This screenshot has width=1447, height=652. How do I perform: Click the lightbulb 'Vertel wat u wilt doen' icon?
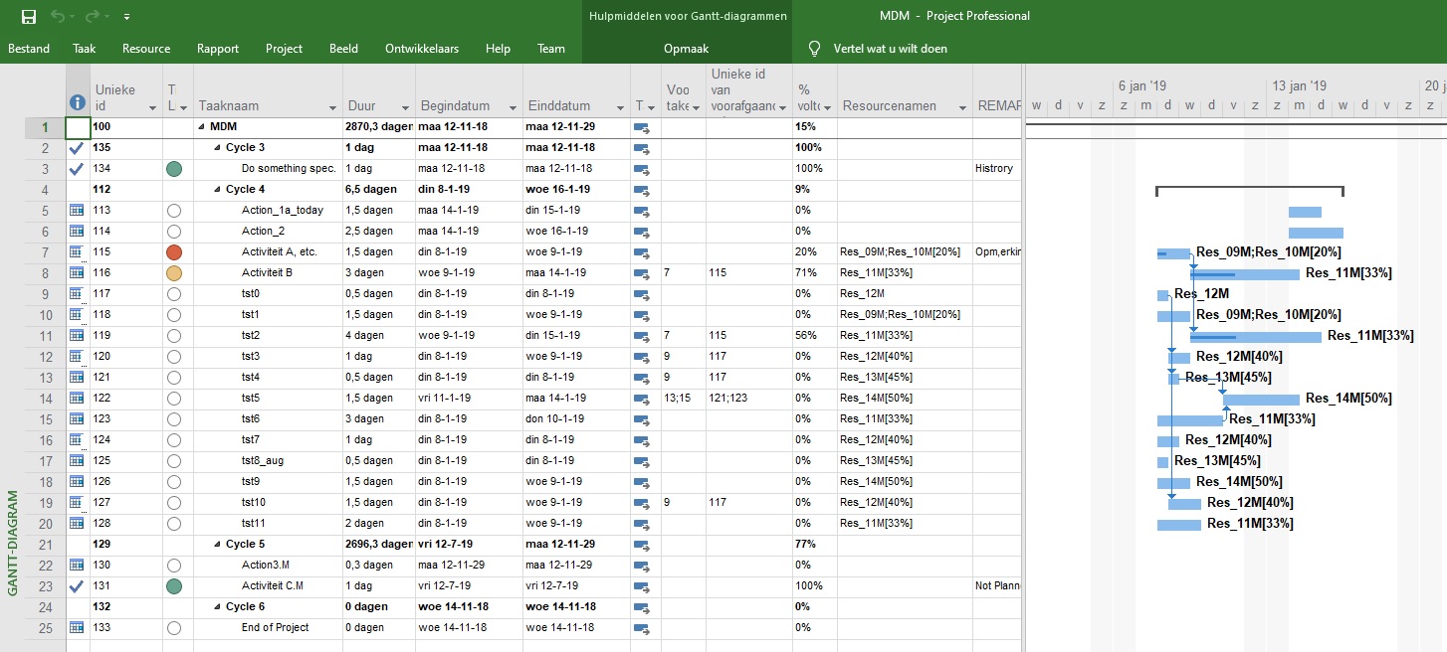(814, 49)
